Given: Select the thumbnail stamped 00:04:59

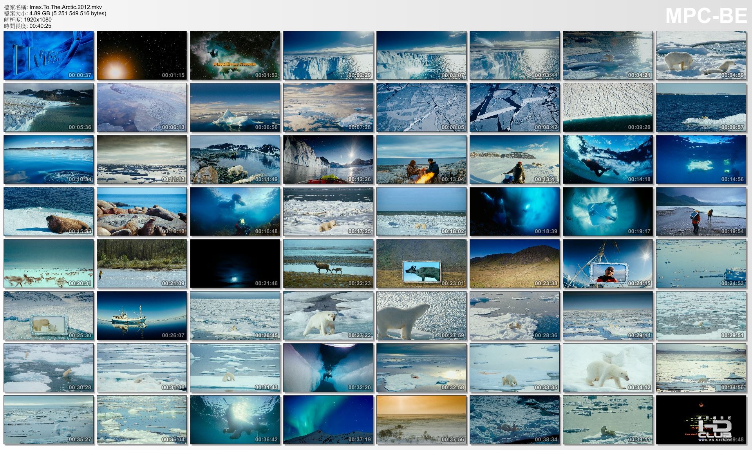Looking at the screenshot, I should [x=701, y=56].
